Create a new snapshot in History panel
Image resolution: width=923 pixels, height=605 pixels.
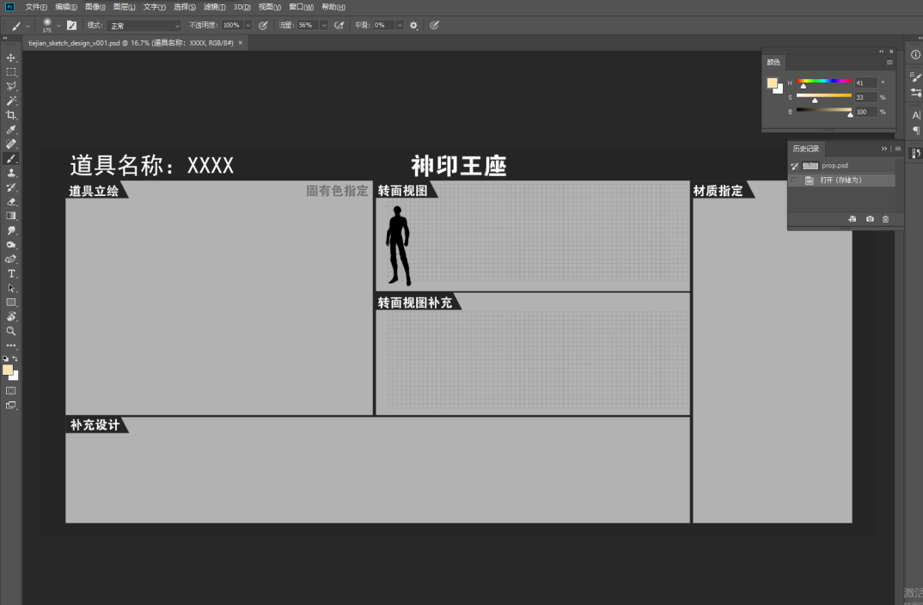[870, 218]
